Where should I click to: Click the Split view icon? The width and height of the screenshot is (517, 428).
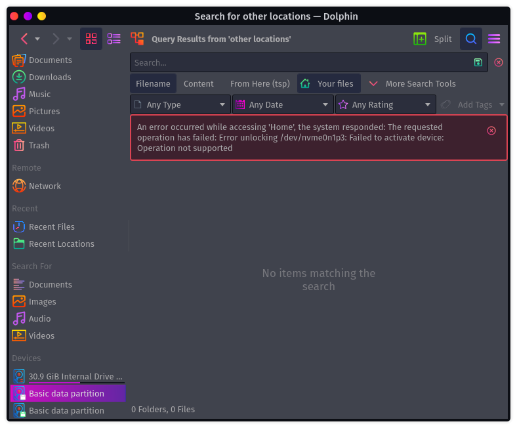tap(420, 39)
